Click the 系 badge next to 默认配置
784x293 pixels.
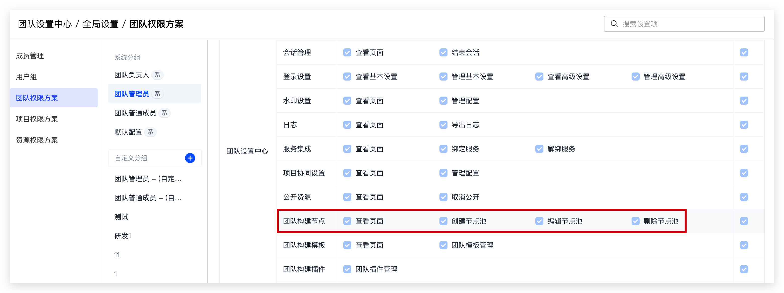pyautogui.click(x=150, y=132)
